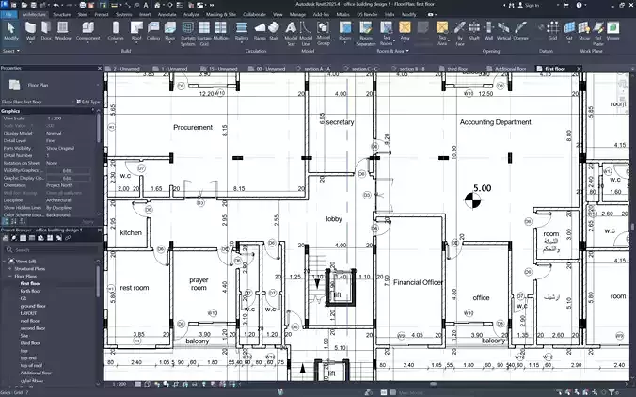Screen dimensions: 636x397
Task: Select the Model Text tool
Action: (291, 33)
